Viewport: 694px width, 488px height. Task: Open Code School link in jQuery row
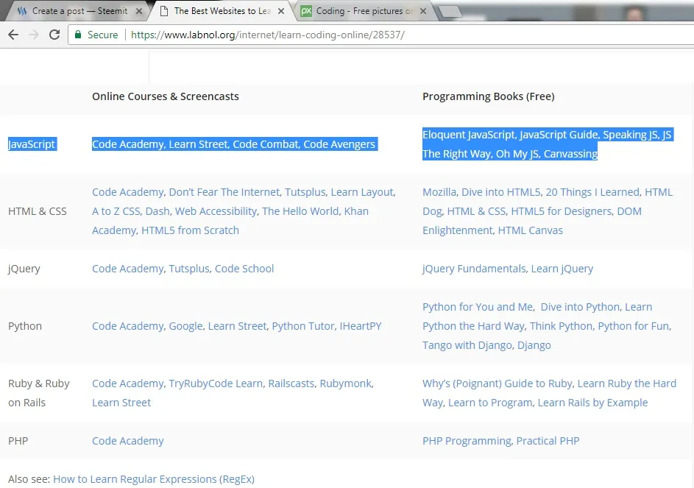coord(244,269)
